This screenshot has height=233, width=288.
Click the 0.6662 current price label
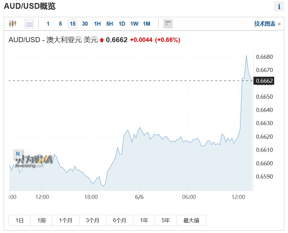click(x=264, y=81)
